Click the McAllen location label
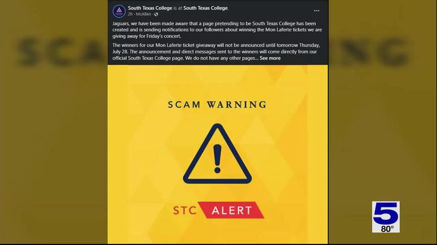Screen dimensions: 437x245 point(143,14)
